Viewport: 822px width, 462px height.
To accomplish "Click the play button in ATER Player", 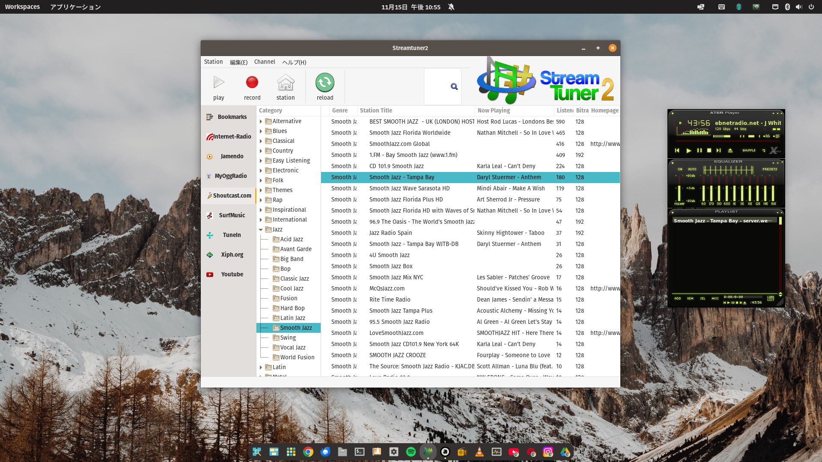I will click(688, 151).
